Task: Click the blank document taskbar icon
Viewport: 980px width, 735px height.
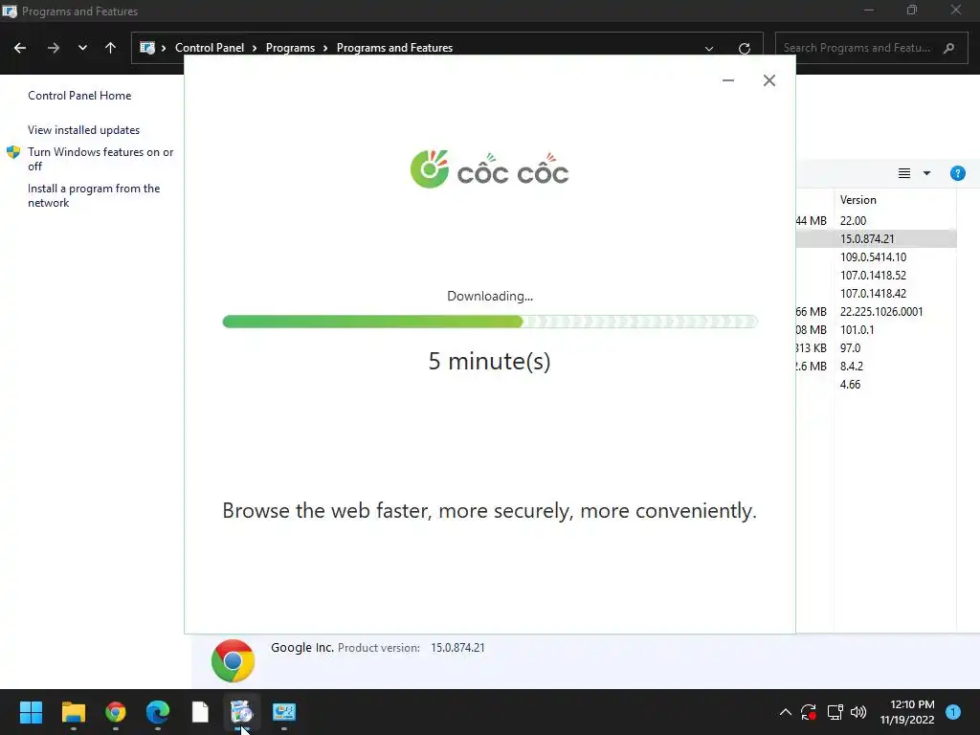Action: (200, 712)
